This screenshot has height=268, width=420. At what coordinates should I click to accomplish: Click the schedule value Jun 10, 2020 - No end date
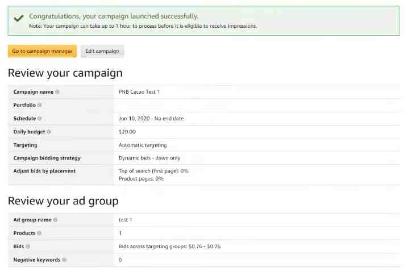pyautogui.click(x=151, y=118)
